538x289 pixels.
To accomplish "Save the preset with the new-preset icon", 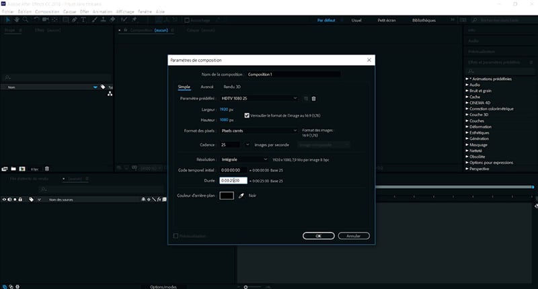I will 305,99.
